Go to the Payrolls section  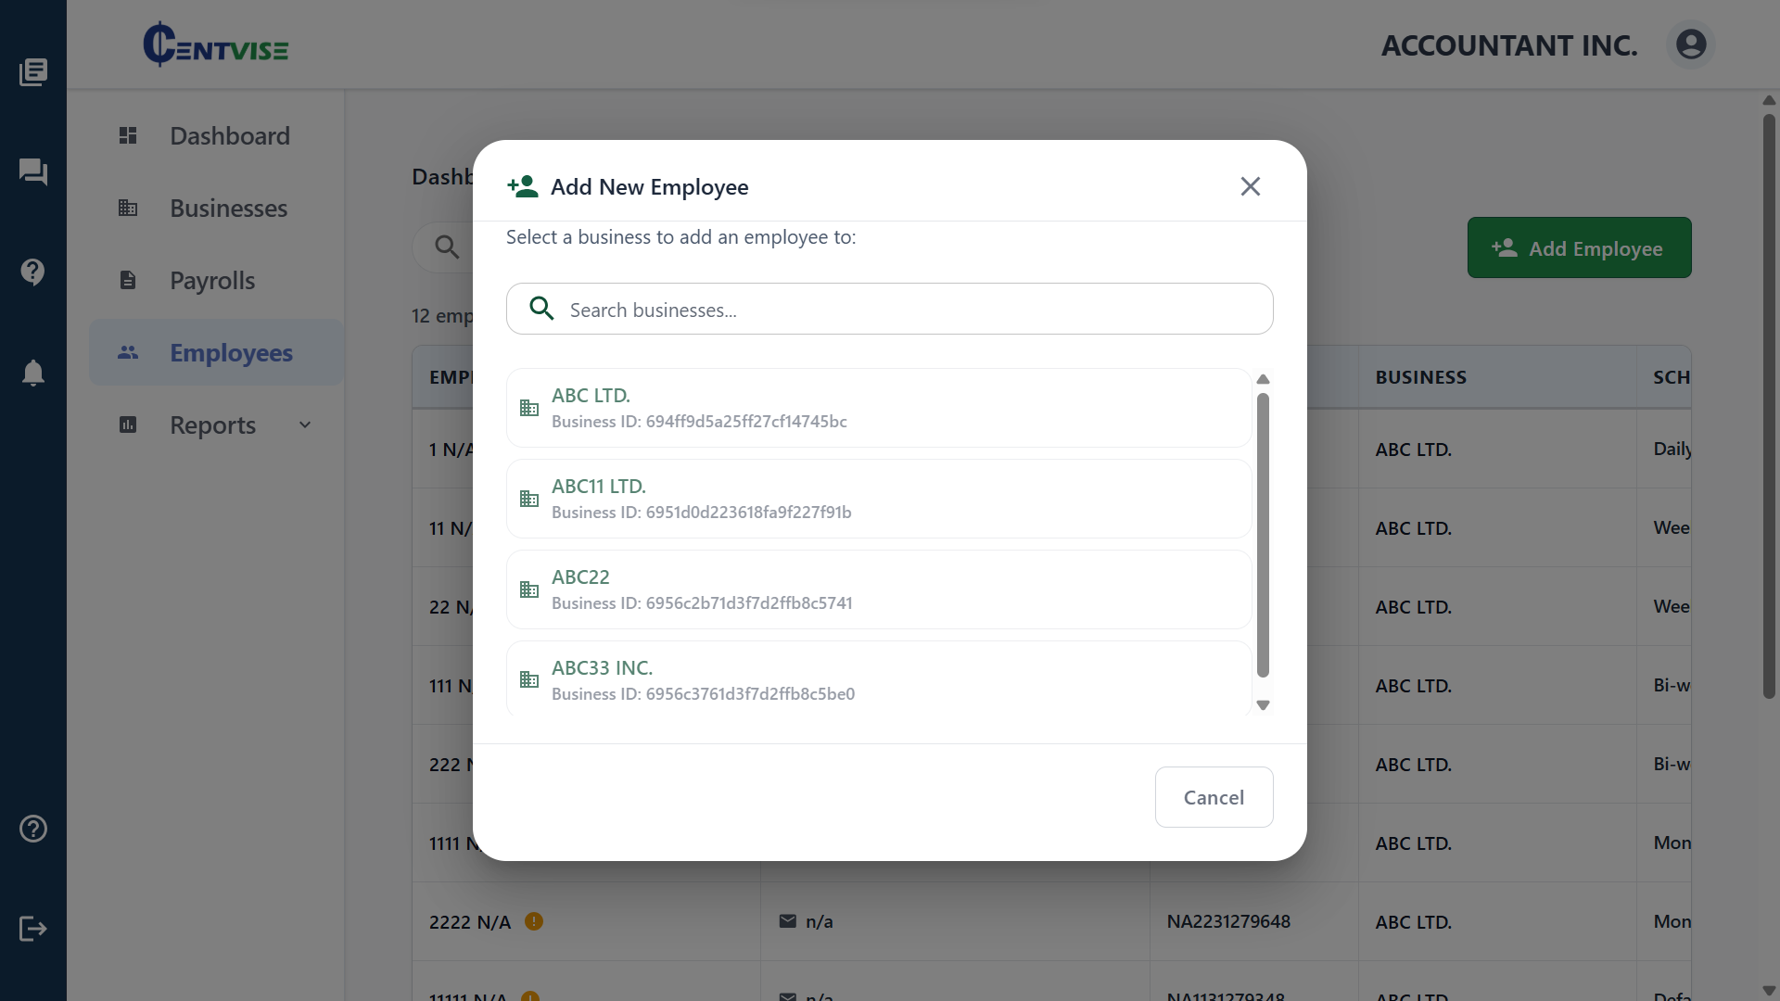point(211,280)
